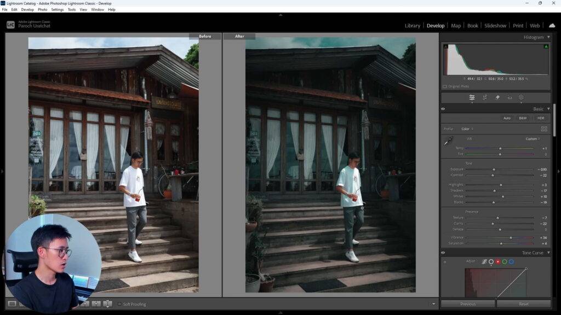Select the Edit sliders tool icon
This screenshot has height=315, width=561.
(x=472, y=98)
